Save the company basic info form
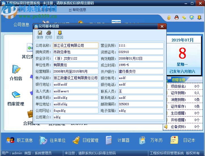Screen dimensions: 205x156 (x=40, y=35)
